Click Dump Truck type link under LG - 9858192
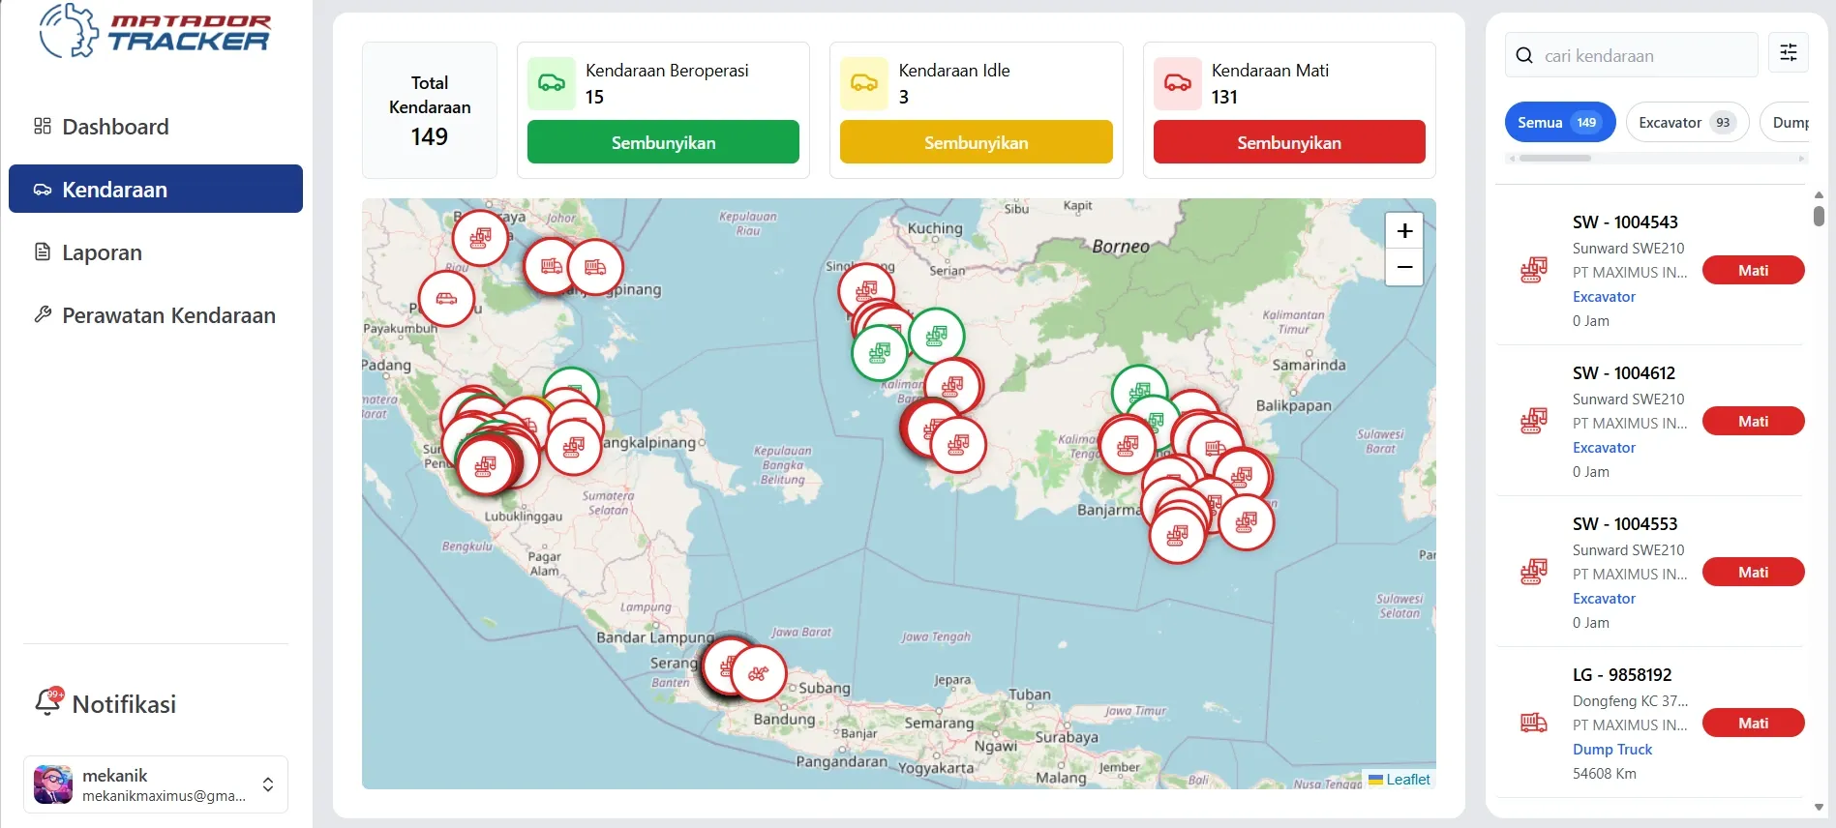 point(1612,749)
